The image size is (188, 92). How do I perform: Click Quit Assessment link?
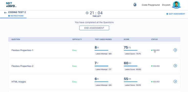[177, 14]
